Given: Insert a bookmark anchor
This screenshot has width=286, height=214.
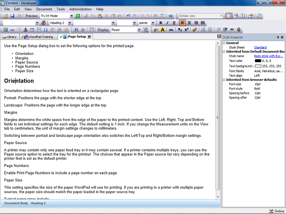Looking at the screenshot, I should pyautogui.click(x=25, y=30).
